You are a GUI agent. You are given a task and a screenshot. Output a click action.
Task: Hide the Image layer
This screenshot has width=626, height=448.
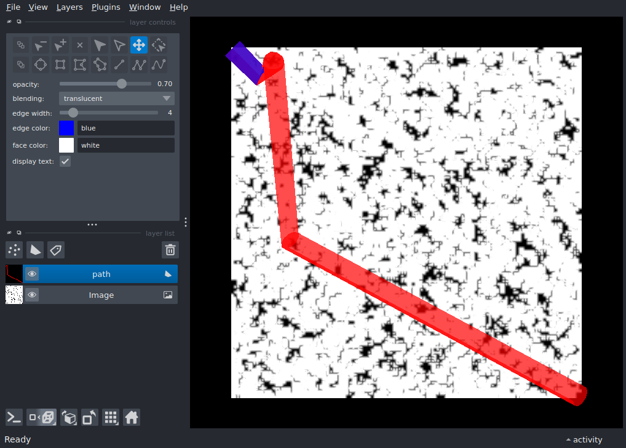pyautogui.click(x=32, y=295)
